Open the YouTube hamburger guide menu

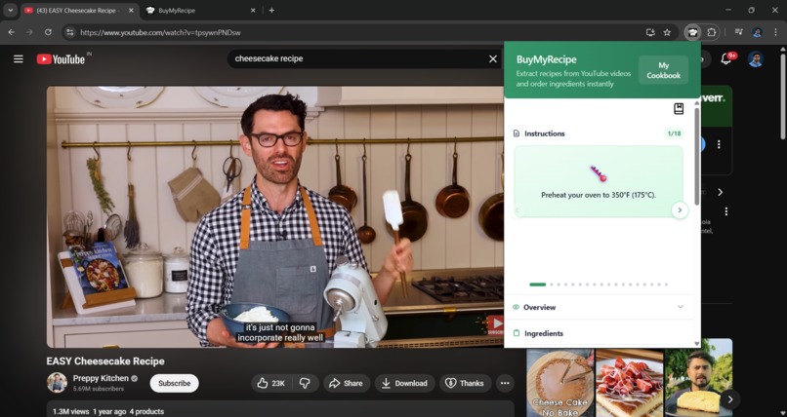(x=19, y=59)
